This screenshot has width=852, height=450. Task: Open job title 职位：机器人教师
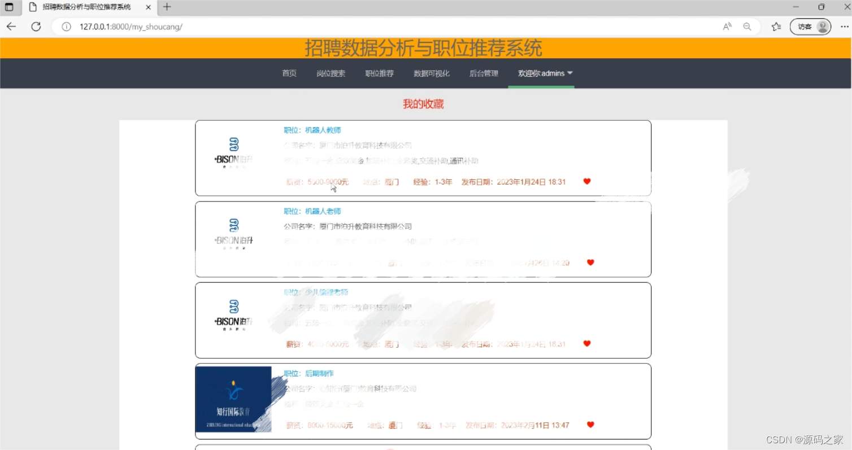pyautogui.click(x=312, y=130)
